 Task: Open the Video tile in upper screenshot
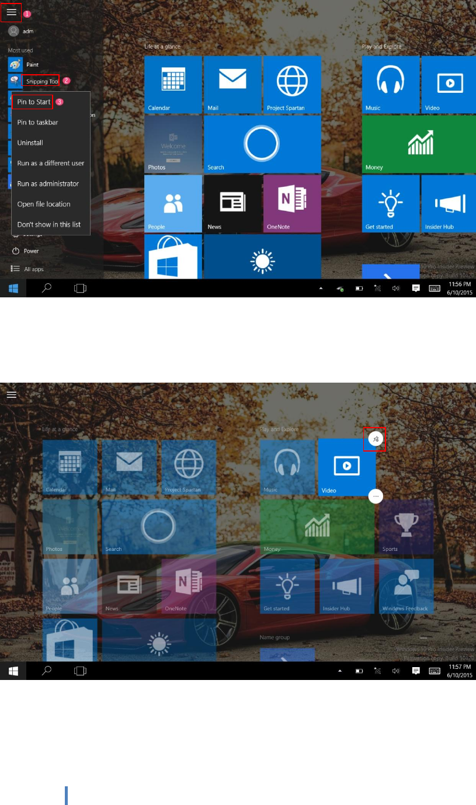tap(449, 84)
